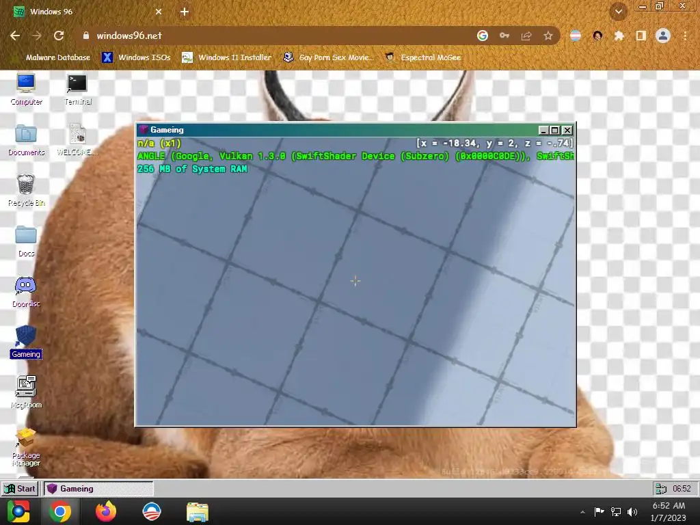Open the Chrome profile avatar

663,36
